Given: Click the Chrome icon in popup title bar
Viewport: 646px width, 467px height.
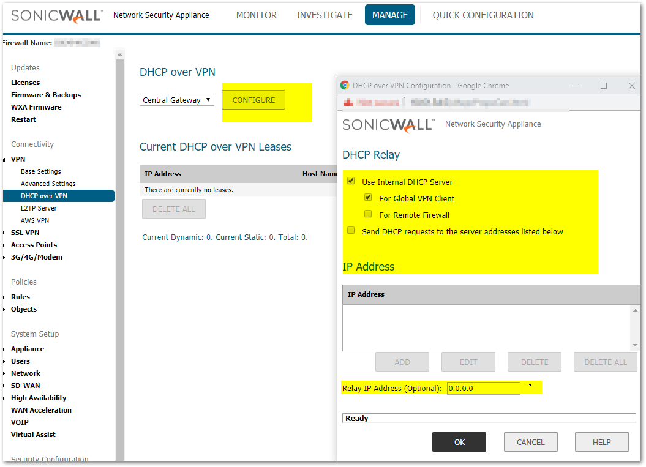Looking at the screenshot, I should [345, 86].
